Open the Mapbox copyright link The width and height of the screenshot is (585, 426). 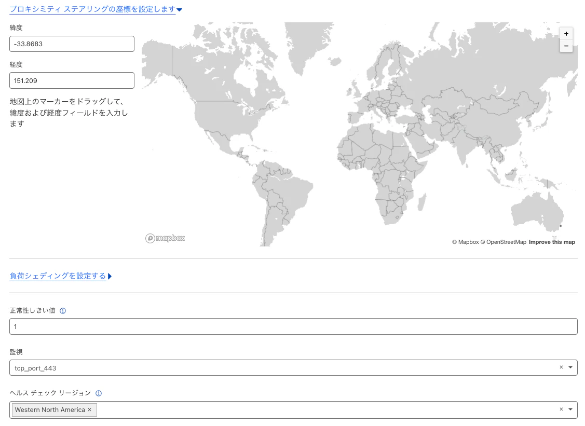[466, 242]
